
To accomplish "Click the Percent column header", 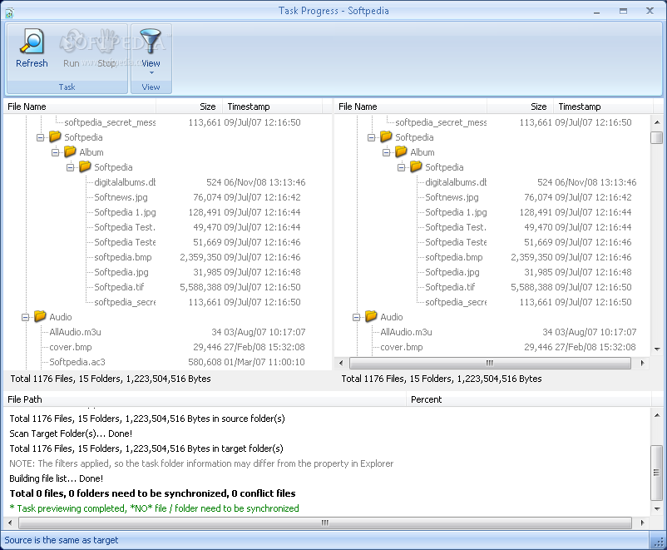I will point(529,399).
